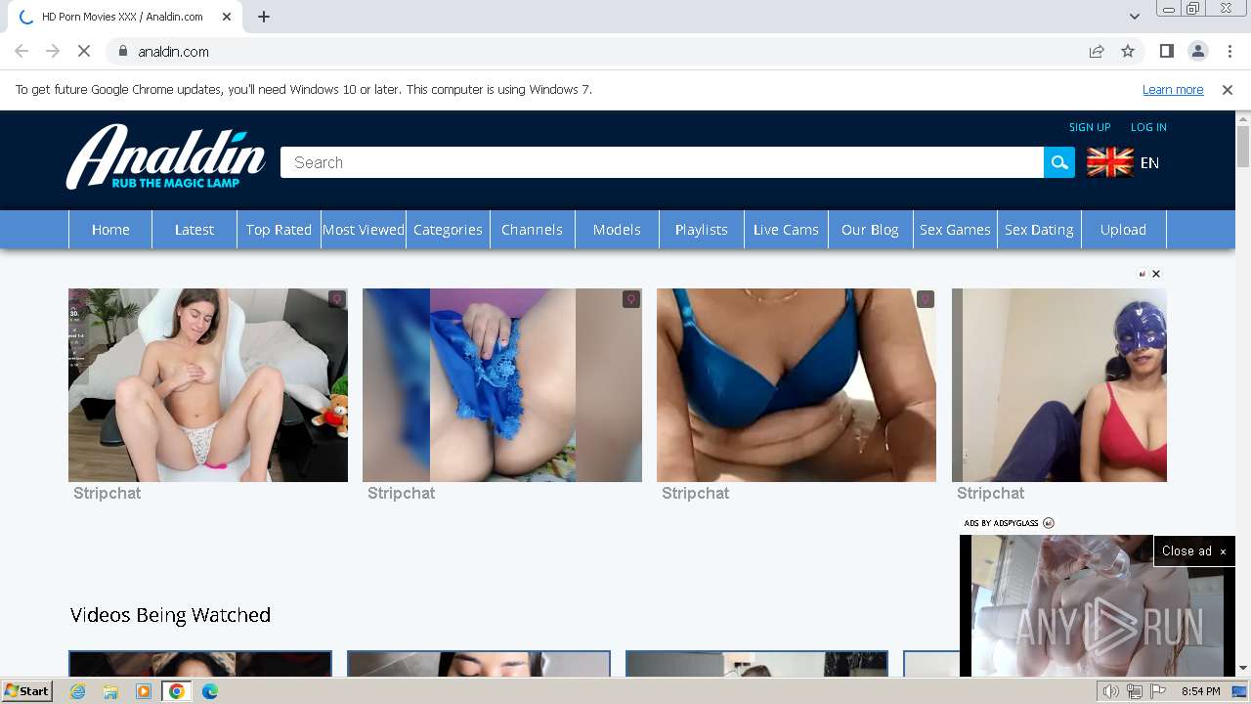The height and width of the screenshot is (704, 1251).
Task: Open File Explorer from the taskbar
Action: click(110, 691)
